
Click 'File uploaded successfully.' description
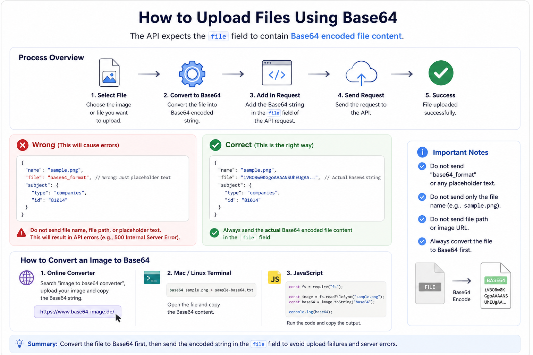coord(440,109)
